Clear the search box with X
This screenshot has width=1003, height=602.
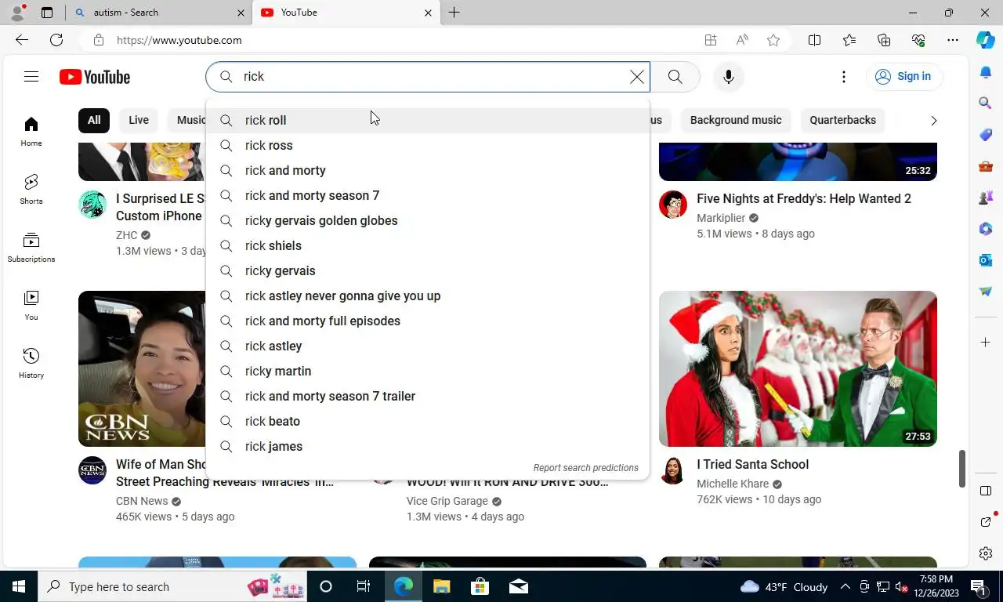637,77
